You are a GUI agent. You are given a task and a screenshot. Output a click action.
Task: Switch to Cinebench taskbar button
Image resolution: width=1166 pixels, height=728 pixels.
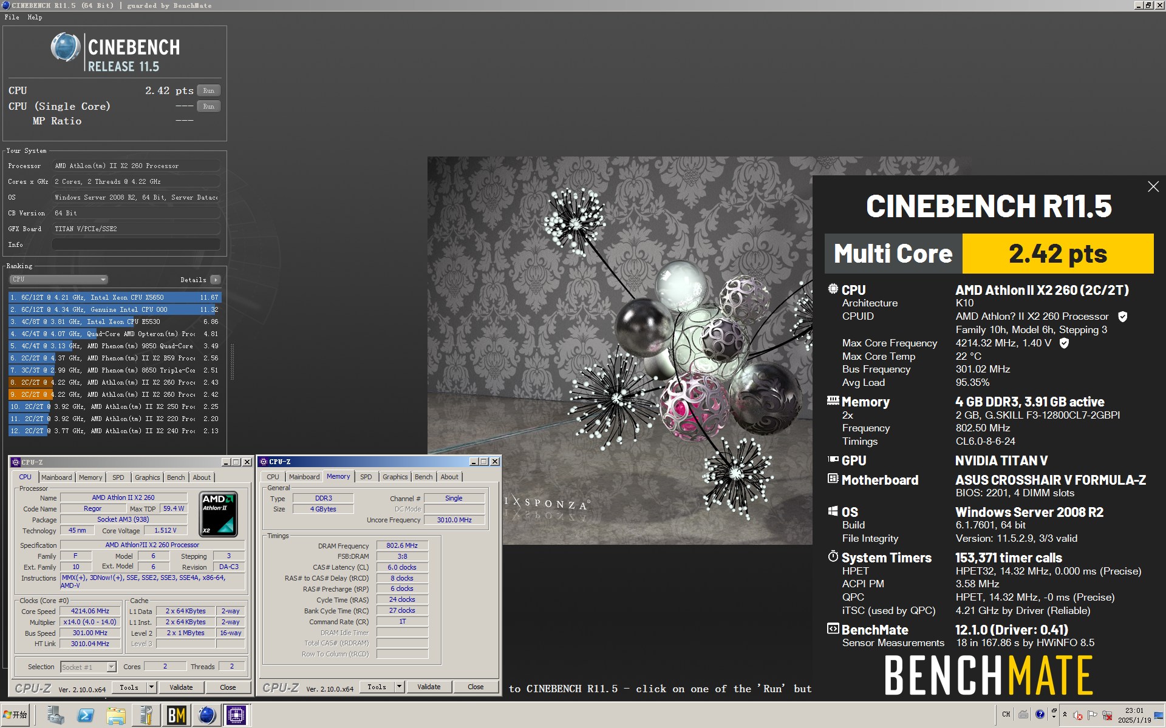pos(206,715)
